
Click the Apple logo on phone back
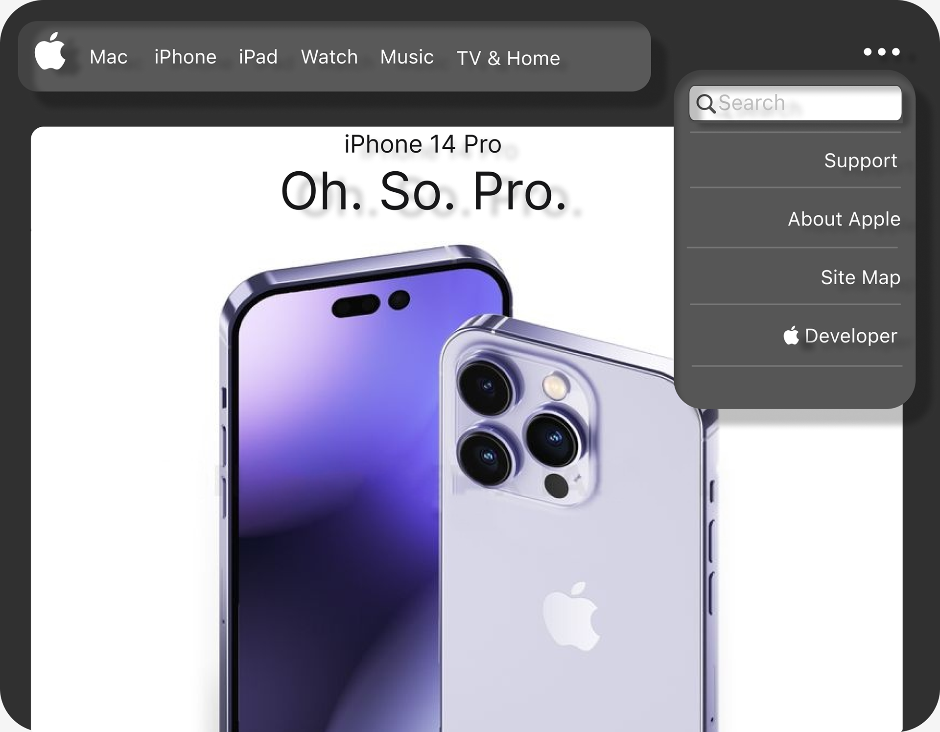coord(571,617)
